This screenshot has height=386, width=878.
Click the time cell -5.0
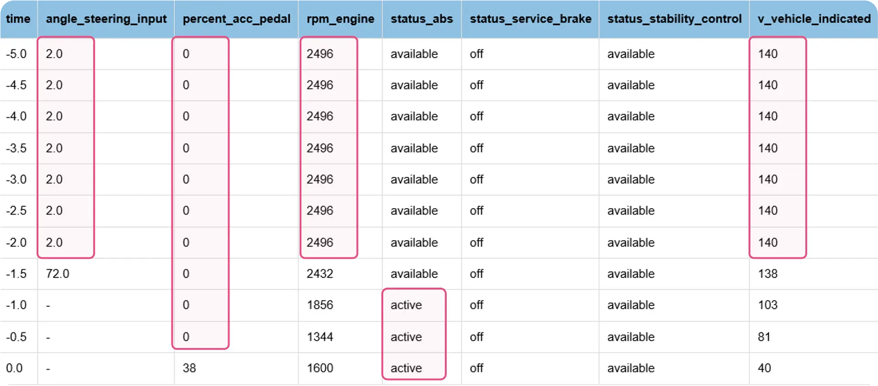point(16,54)
